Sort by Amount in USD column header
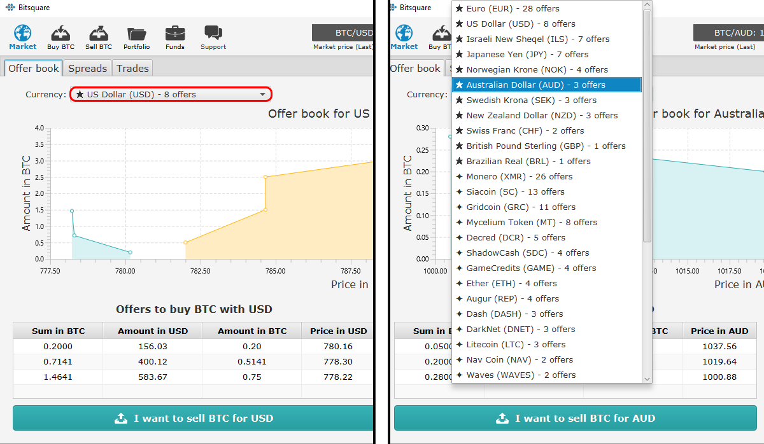 153,331
